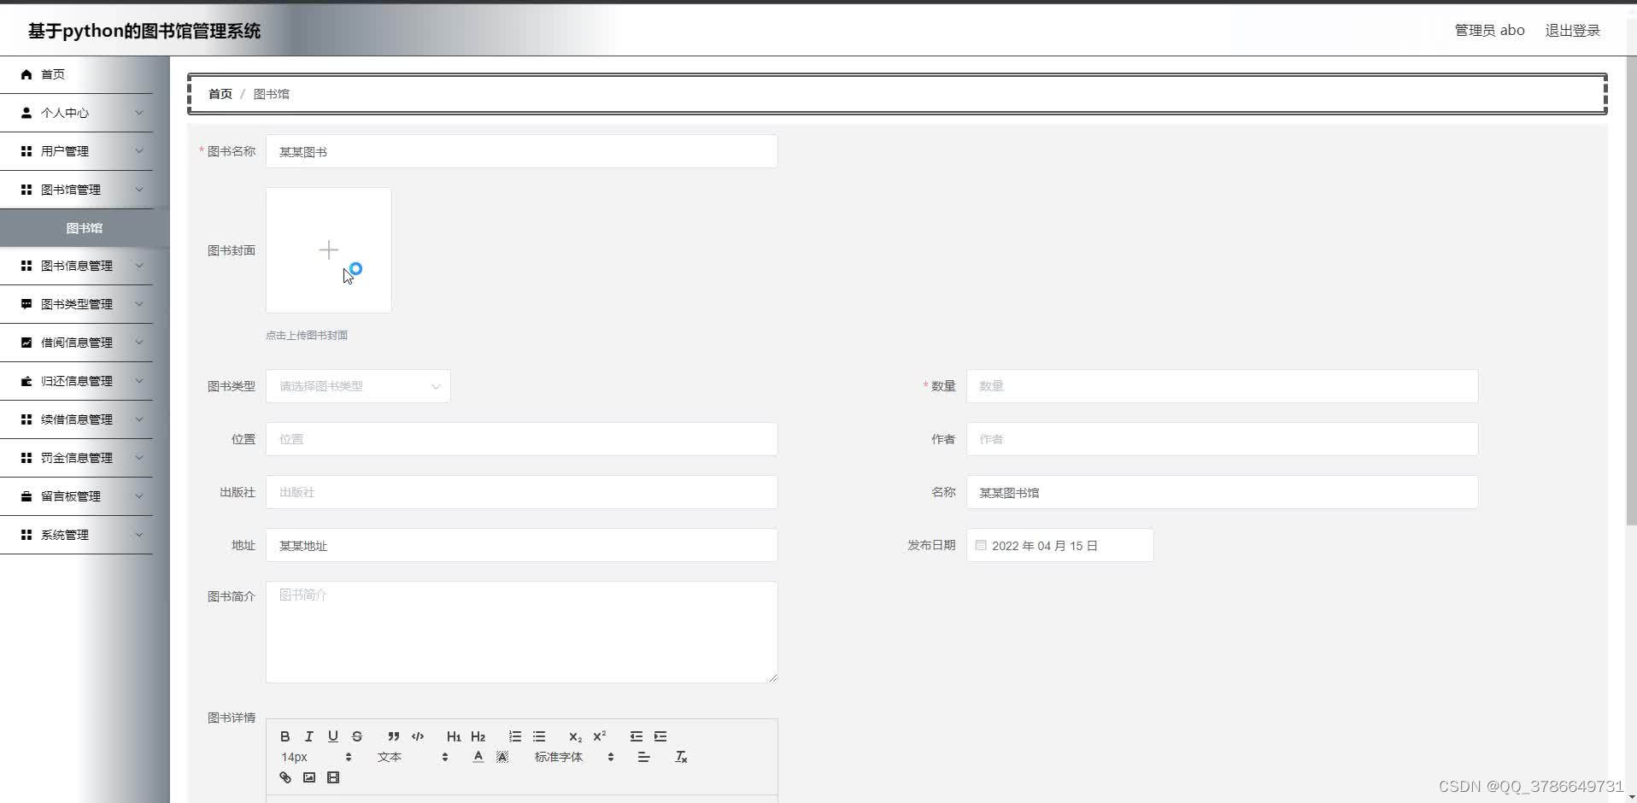Open the 标准字体 font family dropdown
The image size is (1637, 803).
[574, 757]
